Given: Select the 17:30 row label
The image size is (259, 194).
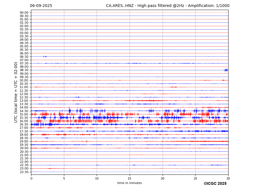Looking at the screenshot, I should coord(24,131).
